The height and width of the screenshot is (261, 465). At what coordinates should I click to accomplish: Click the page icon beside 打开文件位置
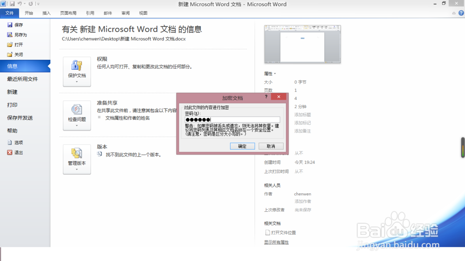pyautogui.click(x=267, y=233)
